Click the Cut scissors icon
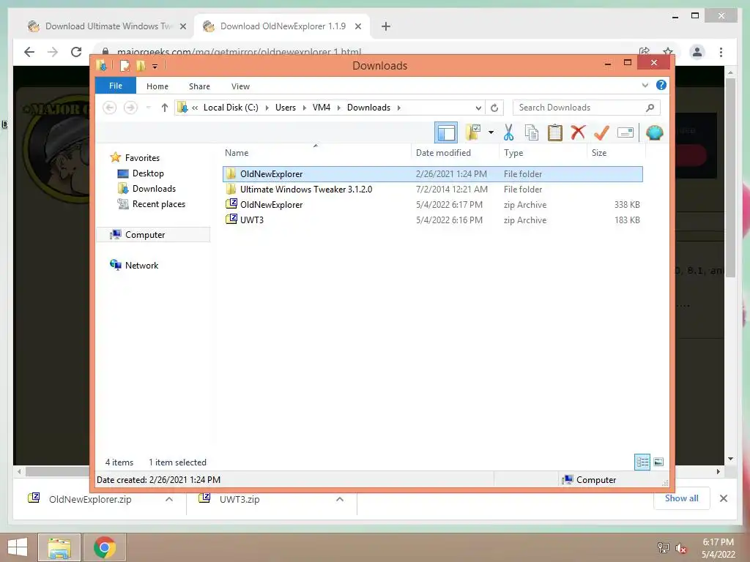The width and height of the screenshot is (750, 562). coord(508,132)
